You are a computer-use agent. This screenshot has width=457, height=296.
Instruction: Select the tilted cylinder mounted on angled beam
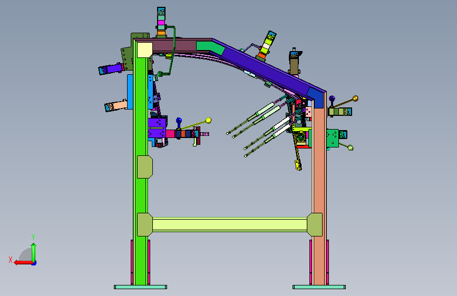[266, 46]
